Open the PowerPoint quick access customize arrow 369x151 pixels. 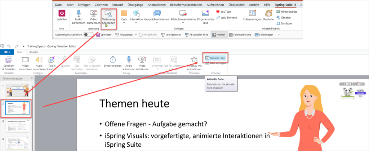279,35
